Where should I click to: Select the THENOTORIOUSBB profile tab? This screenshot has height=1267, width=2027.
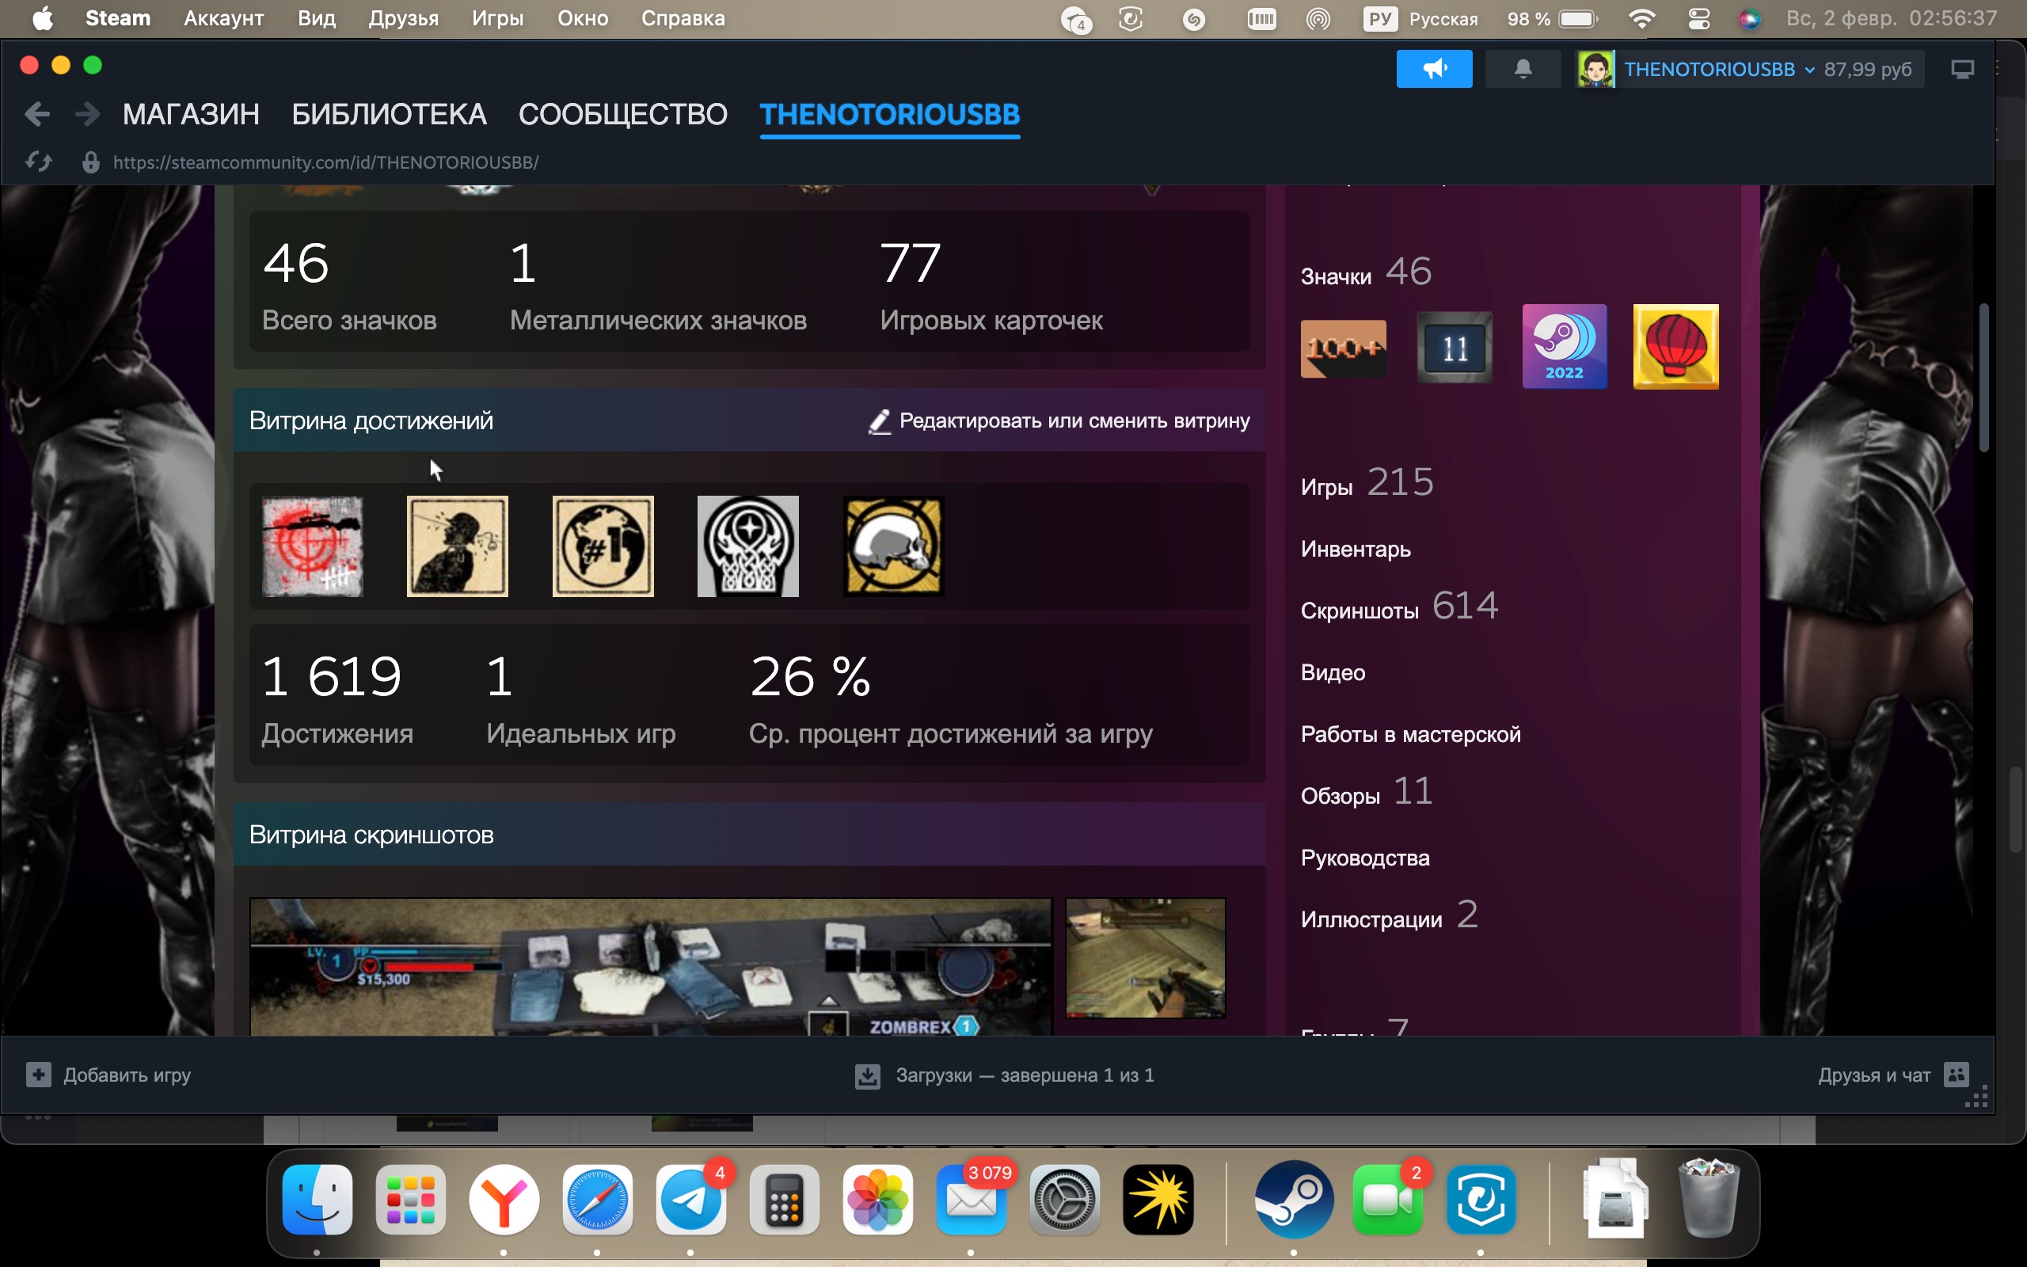pos(889,114)
